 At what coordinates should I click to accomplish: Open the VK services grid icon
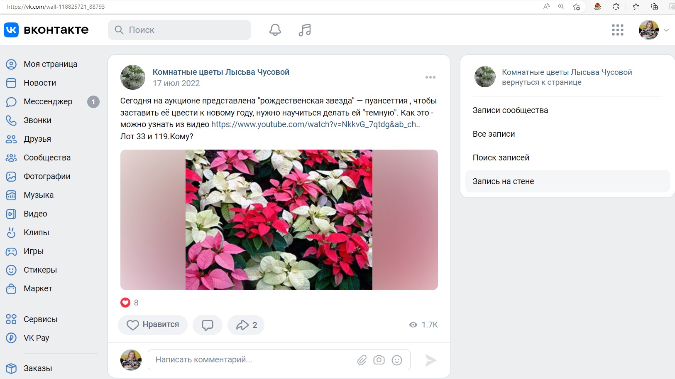pos(618,30)
